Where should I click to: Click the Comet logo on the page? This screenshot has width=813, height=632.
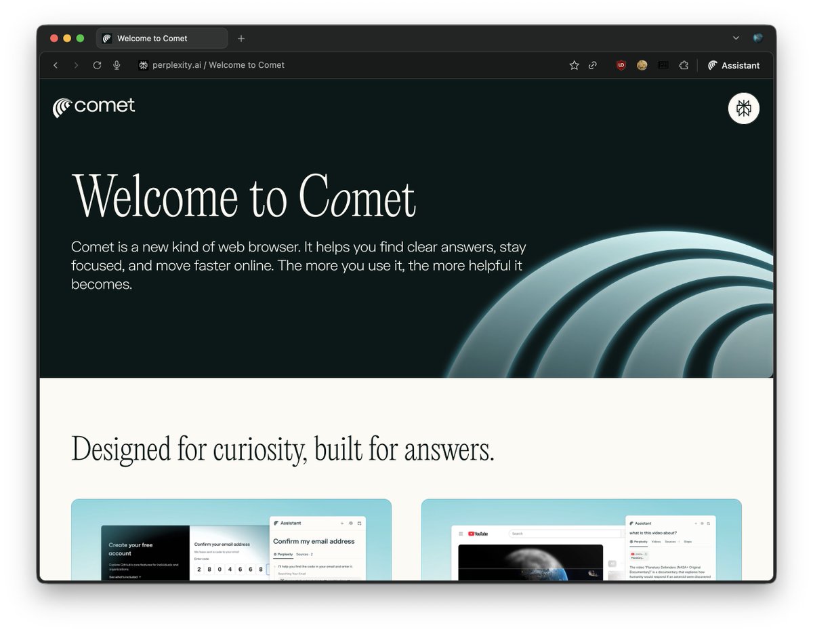(94, 107)
